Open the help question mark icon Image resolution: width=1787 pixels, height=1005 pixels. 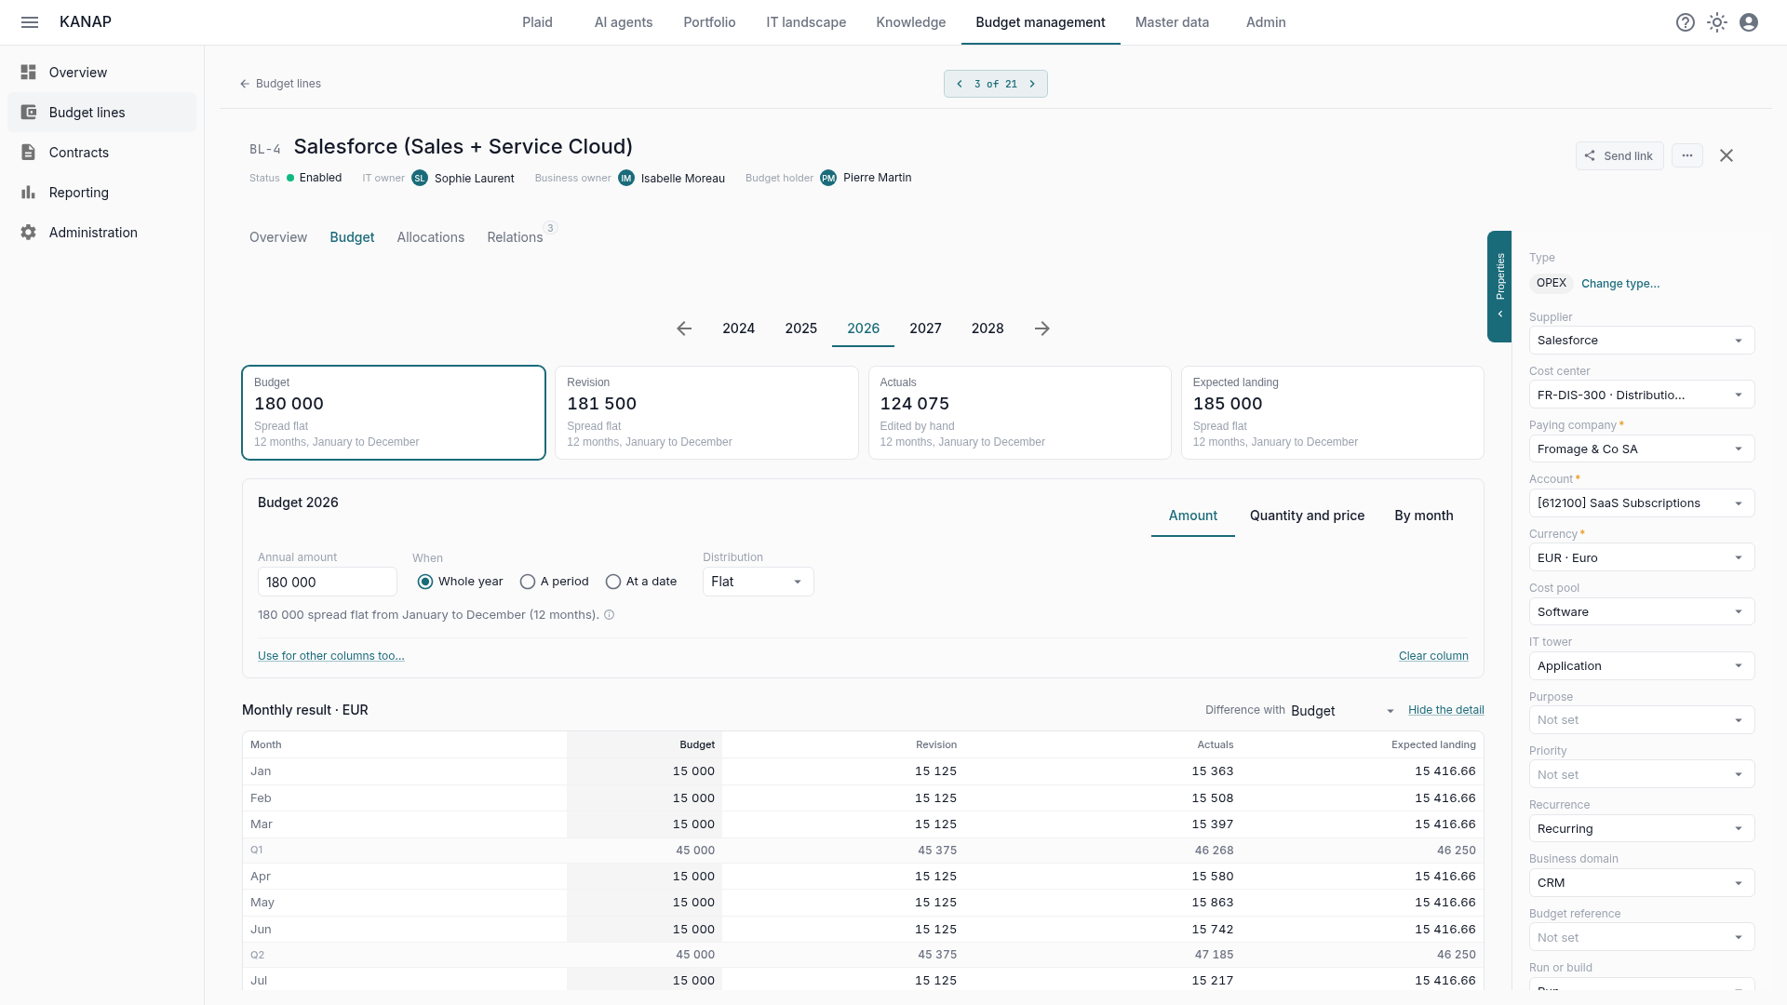pos(1686,22)
